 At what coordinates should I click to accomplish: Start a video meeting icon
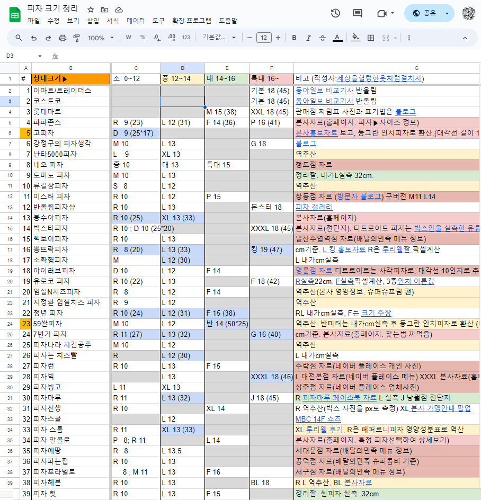pos(382,13)
